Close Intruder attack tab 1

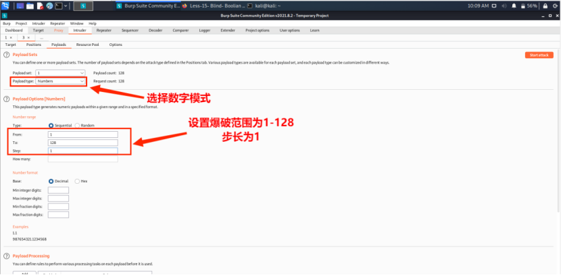point(11,38)
